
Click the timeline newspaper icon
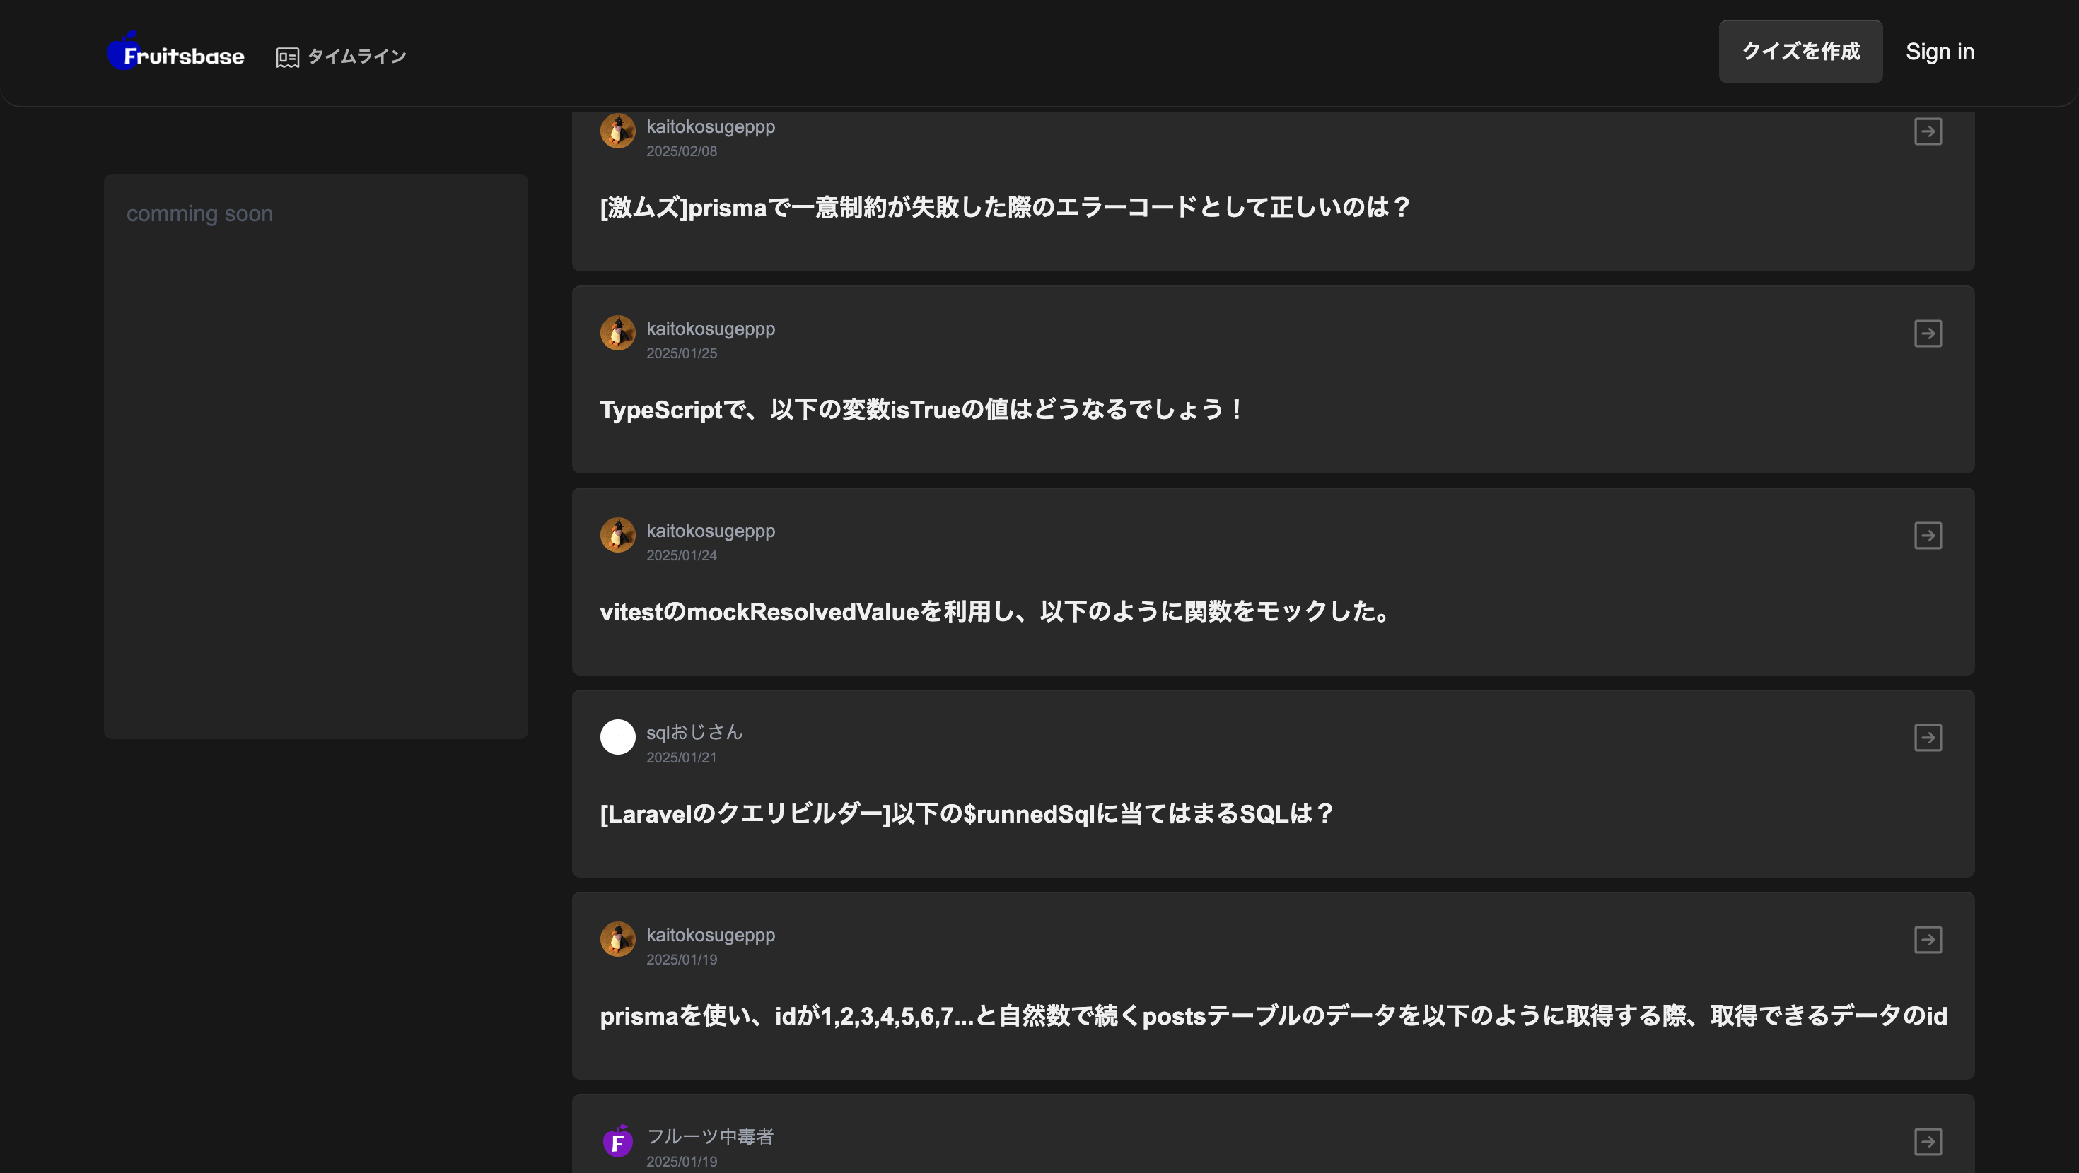[x=287, y=57]
